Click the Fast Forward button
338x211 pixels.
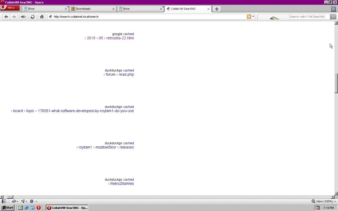(x=23, y=17)
